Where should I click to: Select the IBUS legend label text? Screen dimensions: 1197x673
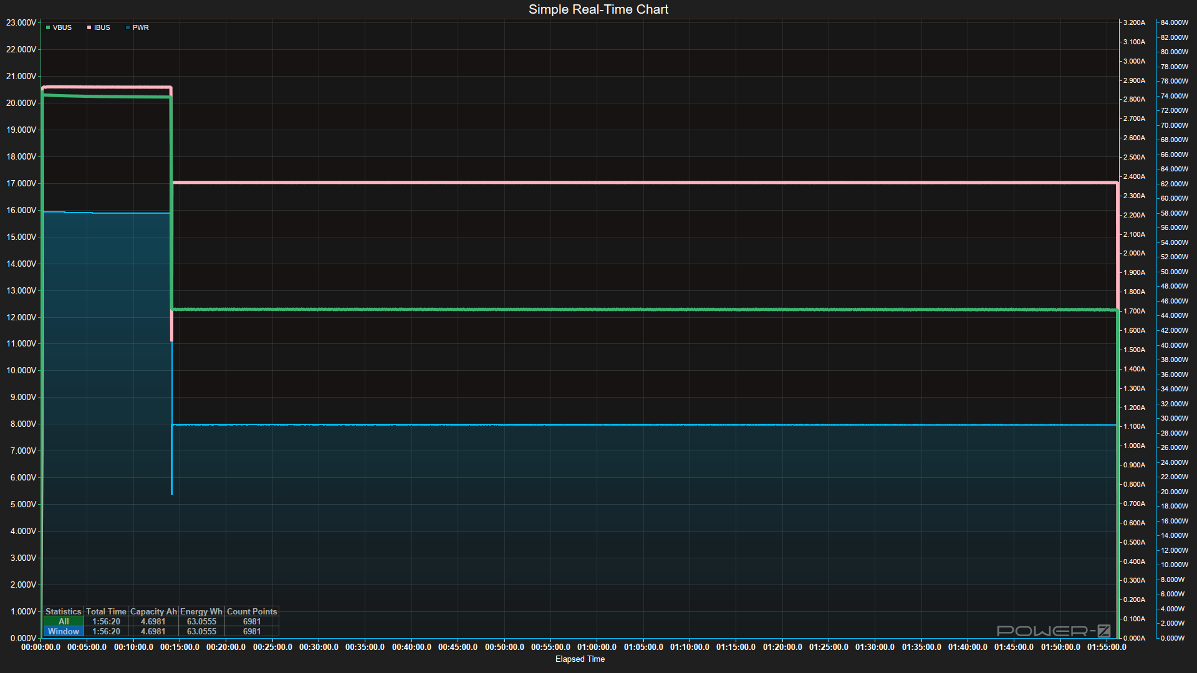[102, 28]
